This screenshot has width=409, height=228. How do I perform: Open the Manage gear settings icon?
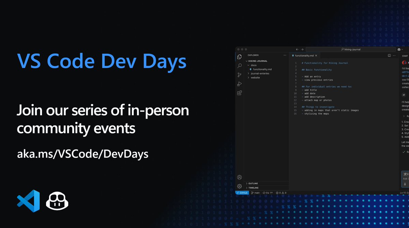(239, 186)
